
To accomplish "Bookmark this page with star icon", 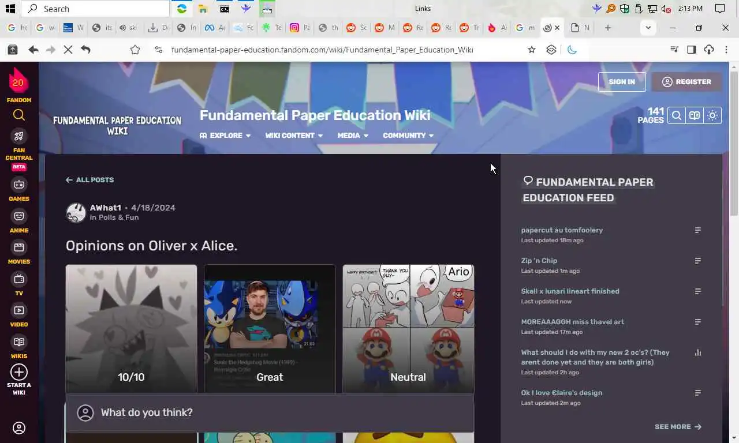I will (x=532, y=50).
